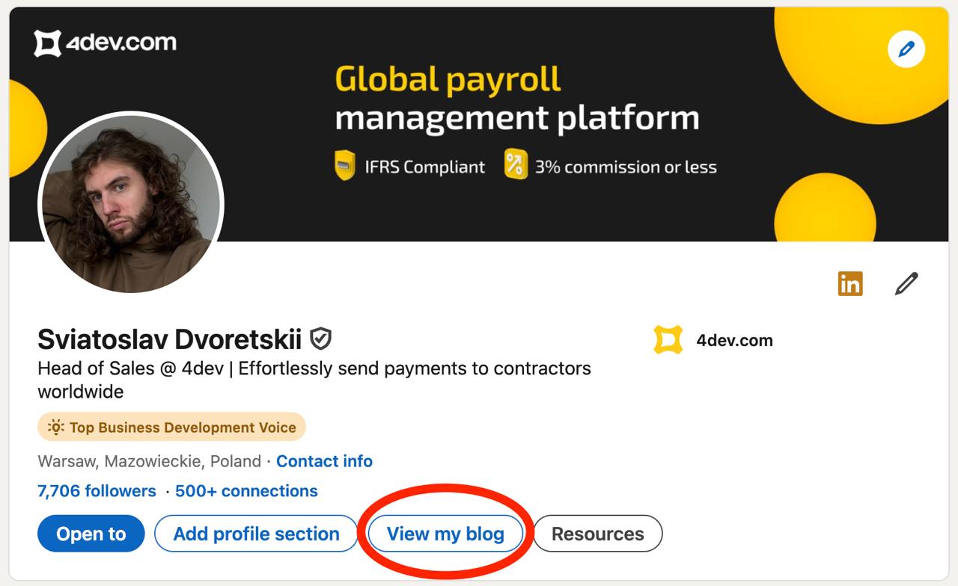Click the blue pencil icon on banner
This screenshot has height=586, width=958.
tap(906, 49)
